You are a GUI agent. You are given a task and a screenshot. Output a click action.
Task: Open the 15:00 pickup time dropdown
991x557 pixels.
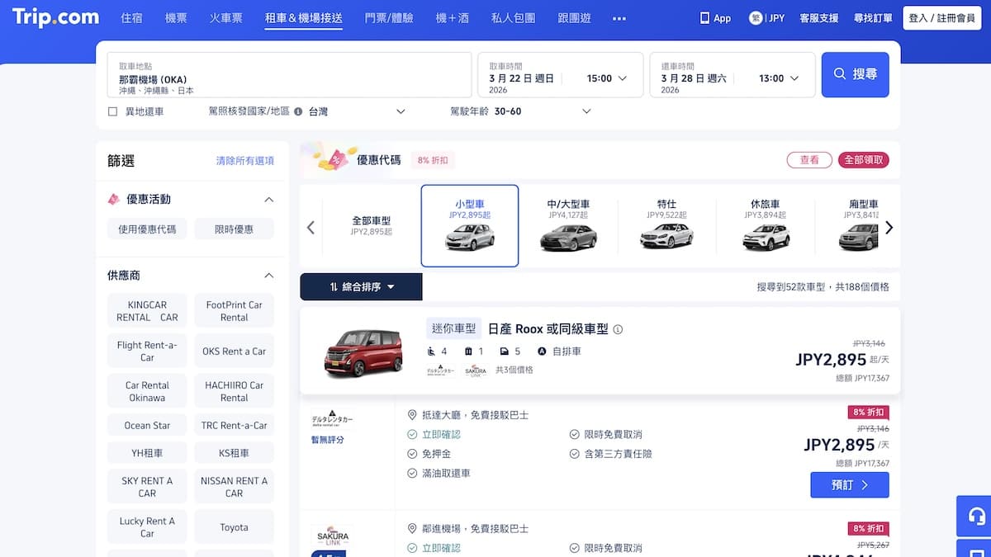click(x=607, y=78)
